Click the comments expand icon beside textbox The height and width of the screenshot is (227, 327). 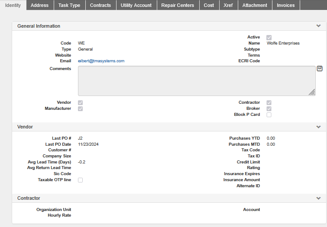click(320, 68)
